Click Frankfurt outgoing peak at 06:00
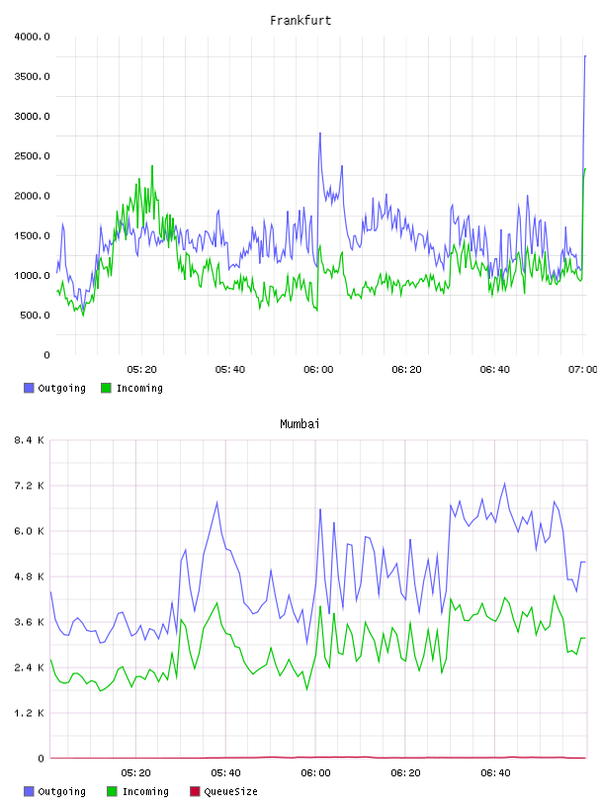 coord(320,134)
